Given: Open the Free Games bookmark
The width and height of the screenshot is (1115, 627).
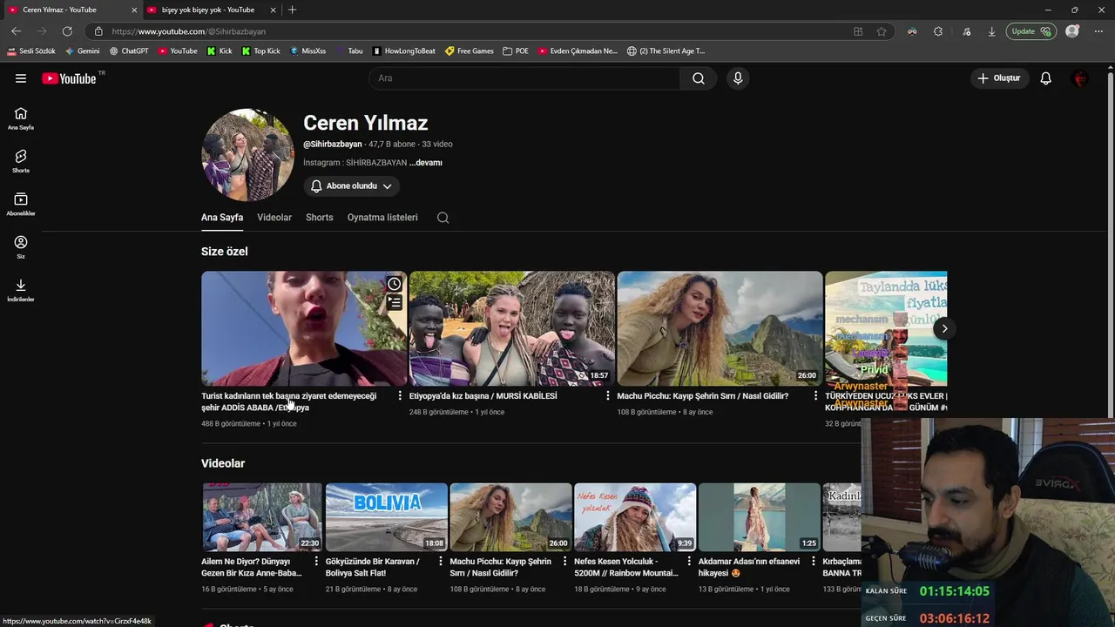Looking at the screenshot, I should [470, 51].
